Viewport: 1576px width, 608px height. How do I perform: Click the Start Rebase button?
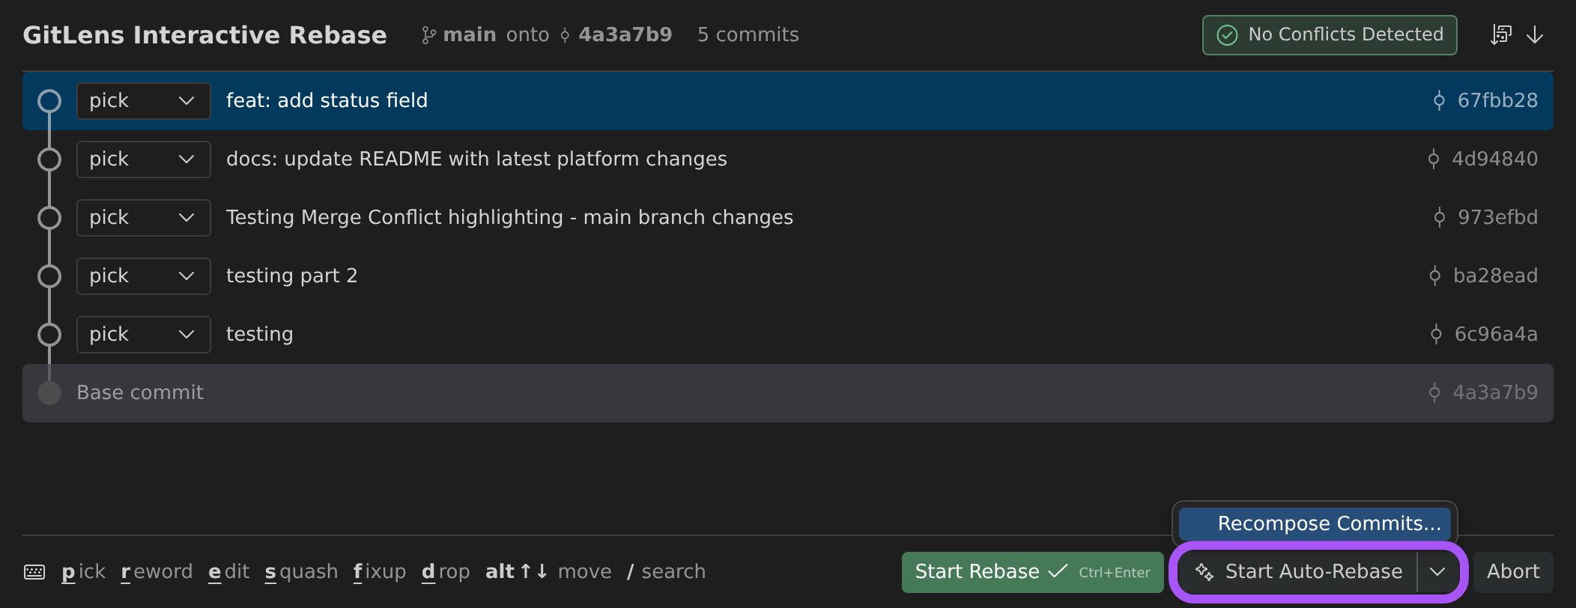[1032, 572]
